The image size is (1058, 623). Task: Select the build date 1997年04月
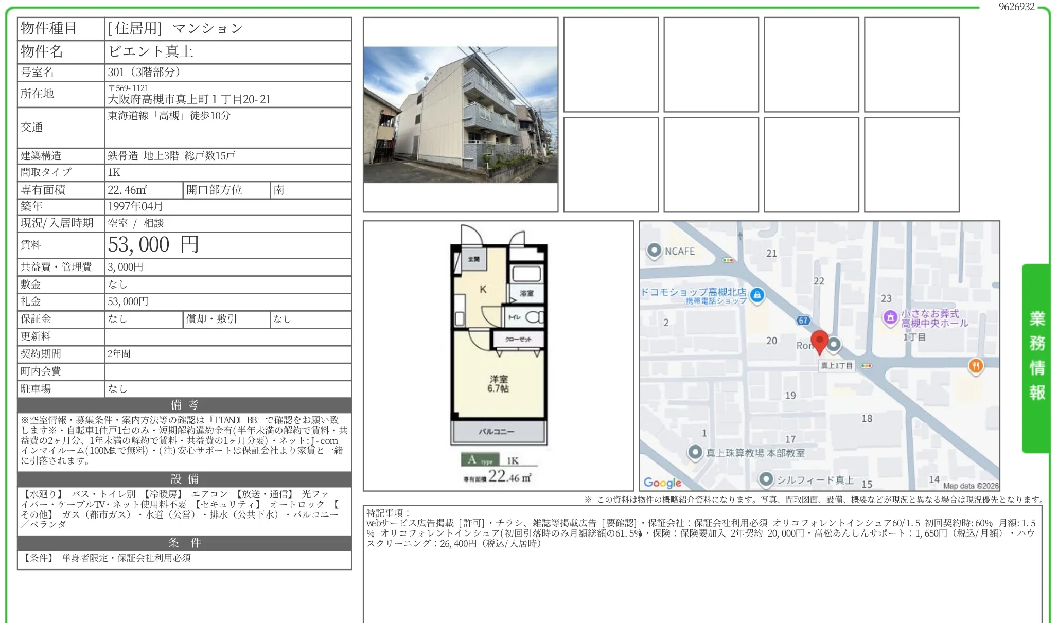(x=135, y=206)
